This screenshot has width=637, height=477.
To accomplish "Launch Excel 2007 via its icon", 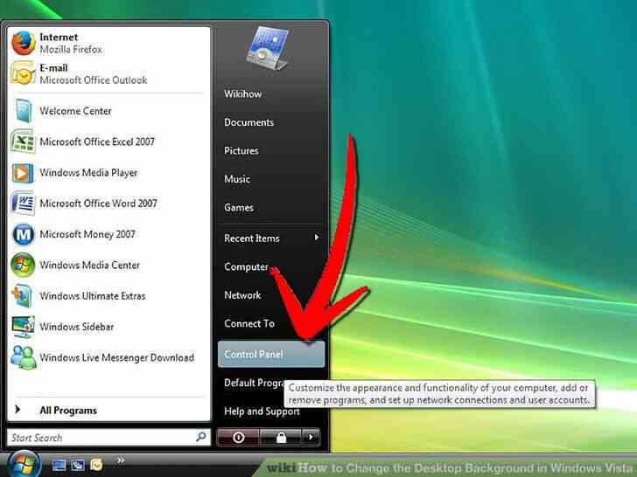I will 23,142.
